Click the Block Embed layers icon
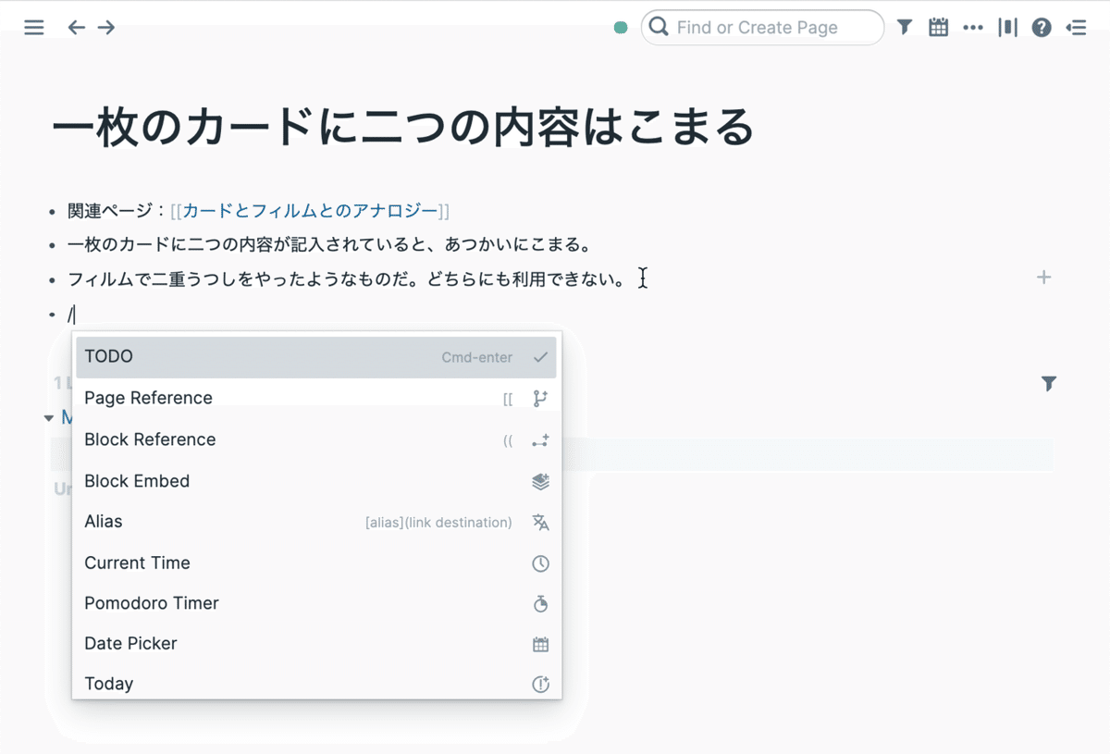Viewport: 1110px width, 754px height. 541,481
